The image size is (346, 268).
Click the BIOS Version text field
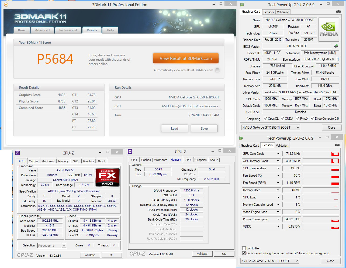(x=297, y=46)
